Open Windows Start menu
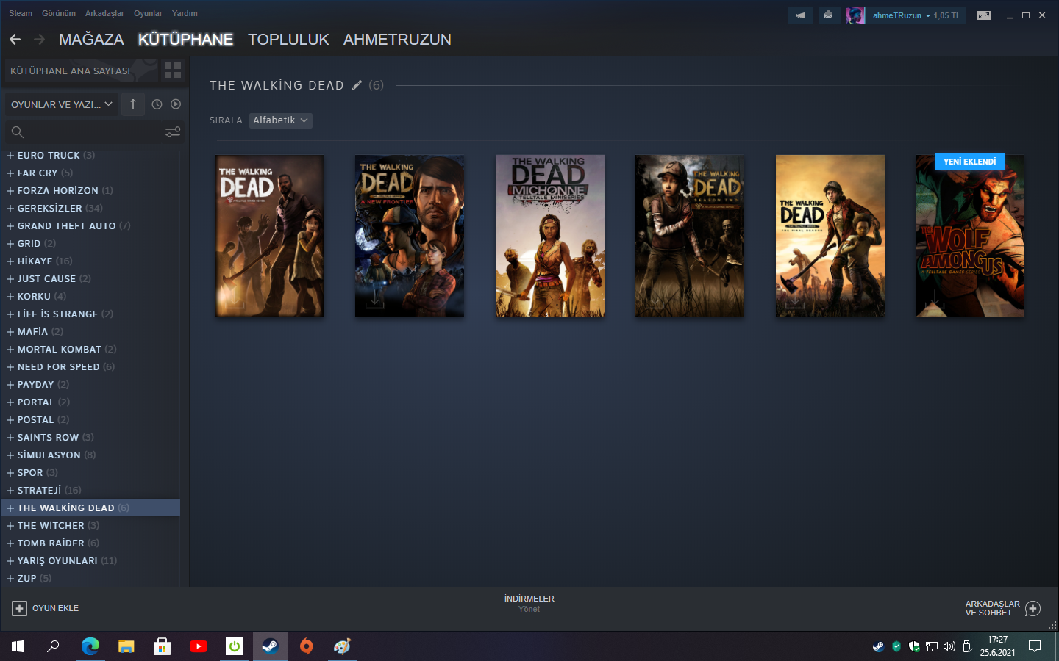1059x661 pixels. click(18, 646)
